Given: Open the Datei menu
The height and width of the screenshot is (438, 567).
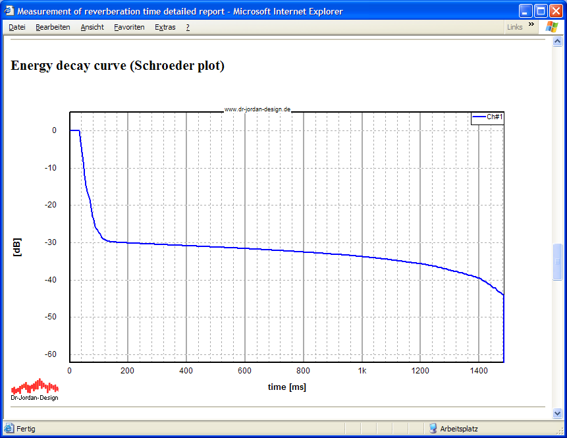Looking at the screenshot, I should (x=17, y=27).
